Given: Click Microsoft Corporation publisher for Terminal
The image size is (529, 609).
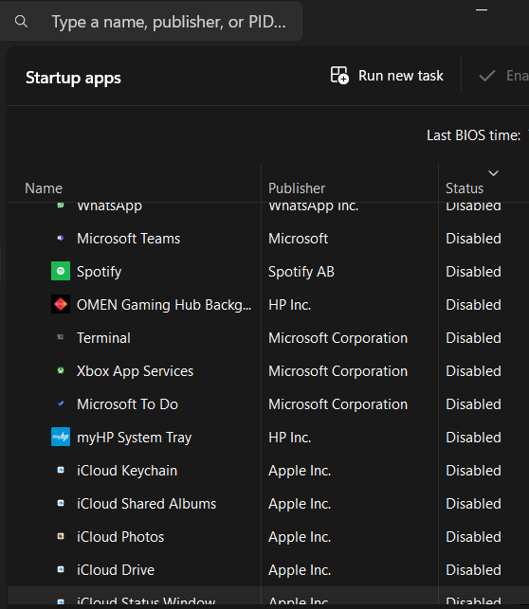Looking at the screenshot, I should (x=338, y=338).
